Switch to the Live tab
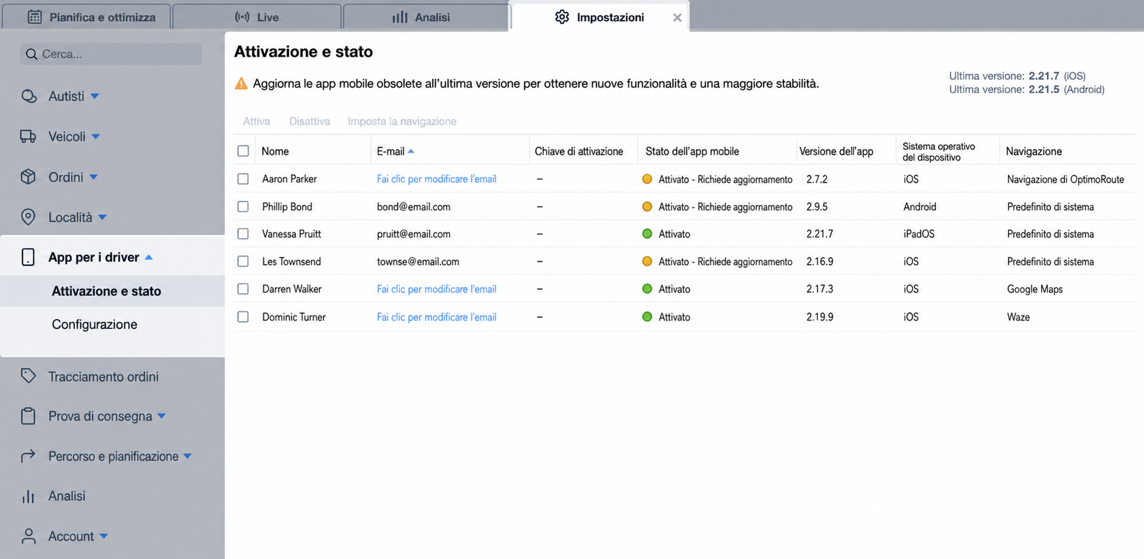1144x559 pixels. tap(257, 17)
